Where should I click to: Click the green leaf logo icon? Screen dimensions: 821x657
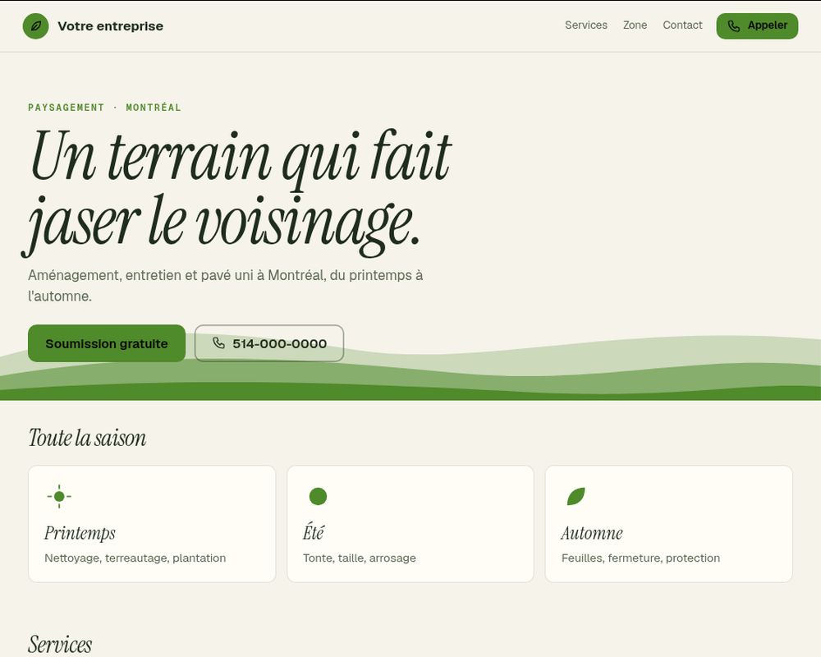[x=35, y=25]
